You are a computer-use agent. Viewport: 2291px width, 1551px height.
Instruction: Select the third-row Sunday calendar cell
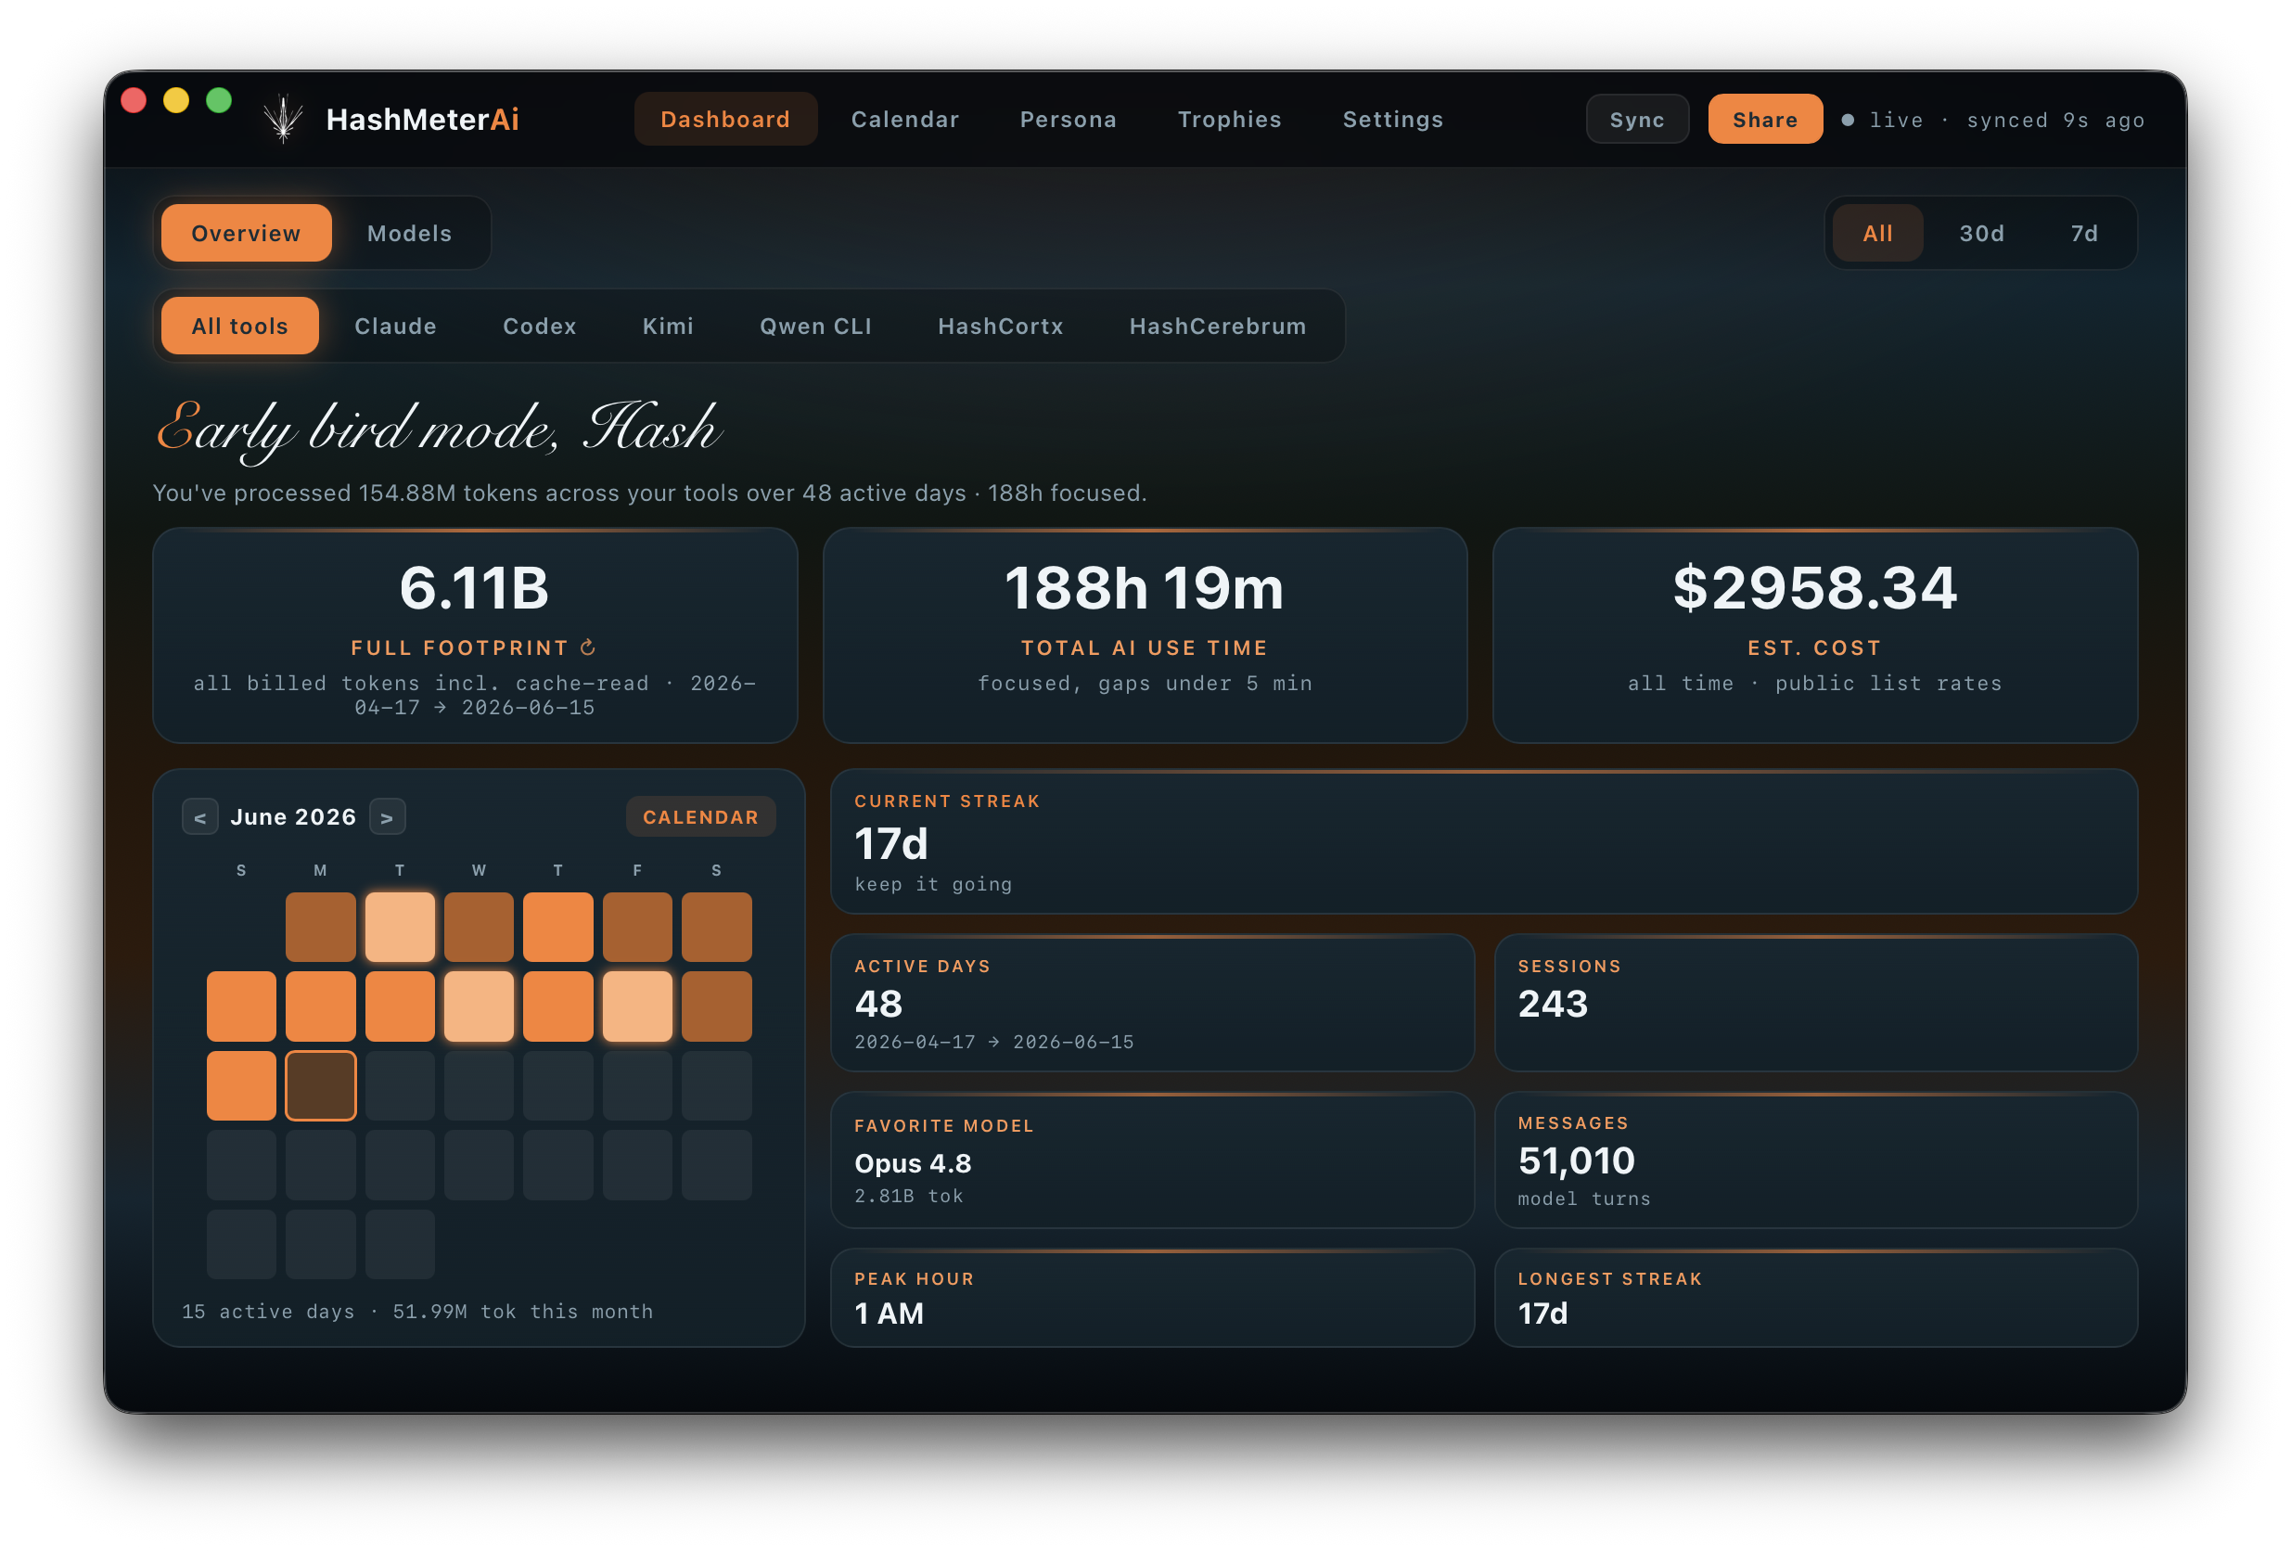[241, 1084]
